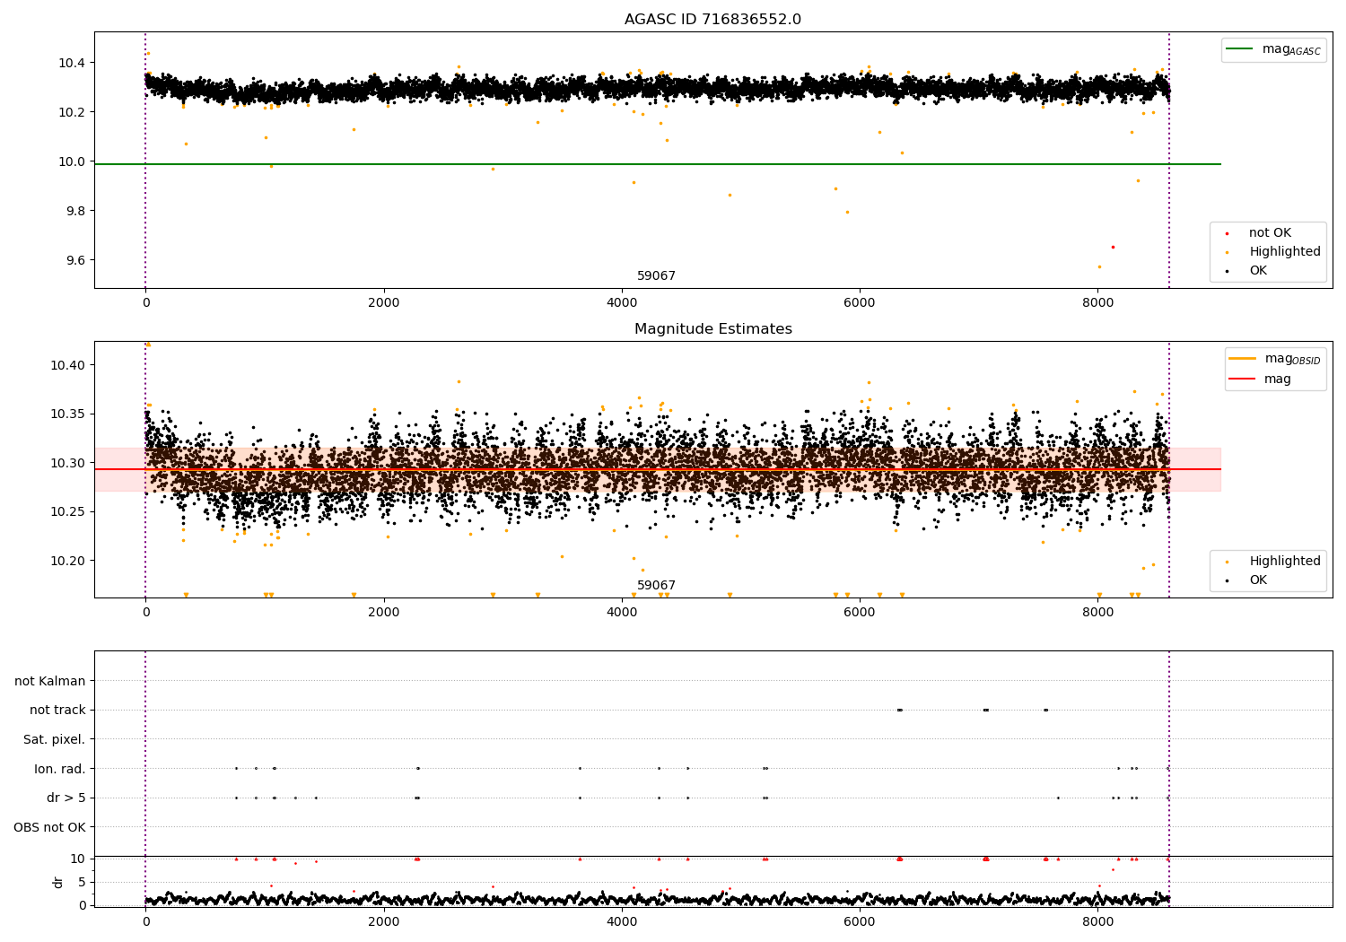Click the 10.40 tick in Magnitude Estimates plot

coord(72,365)
